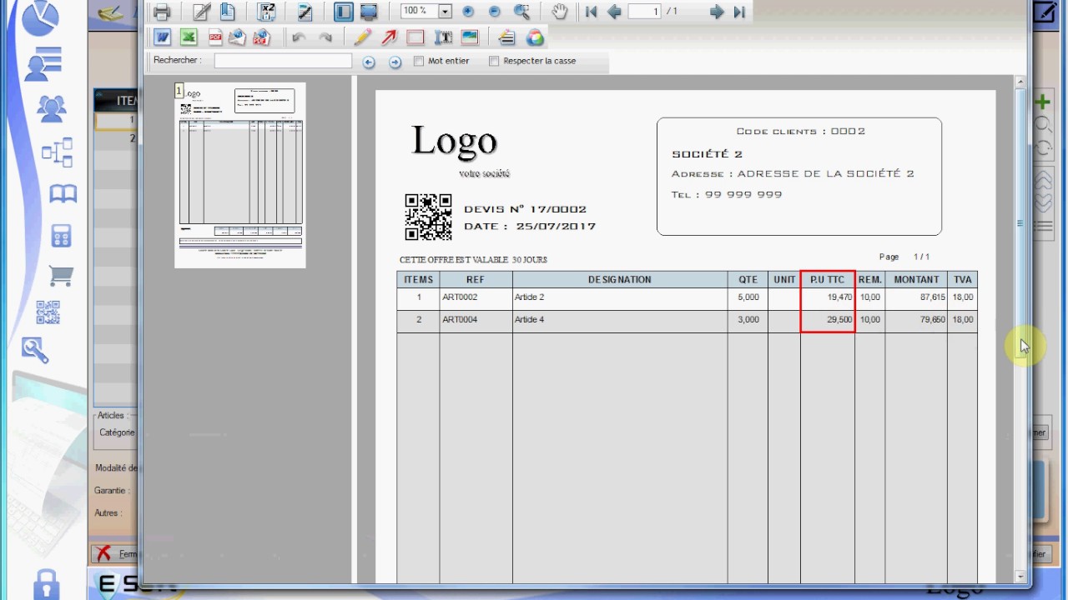The width and height of the screenshot is (1068, 600).
Task: Enable the Mot entier checkbox
Action: point(419,61)
